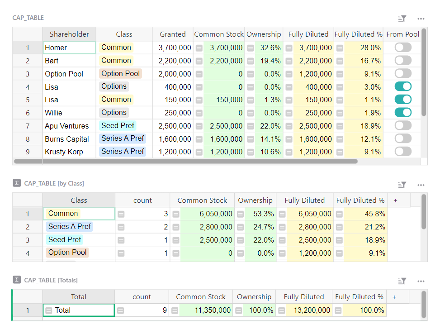
Task: Open sort and filter options for CAP_TABLE
Action: coord(402,18)
